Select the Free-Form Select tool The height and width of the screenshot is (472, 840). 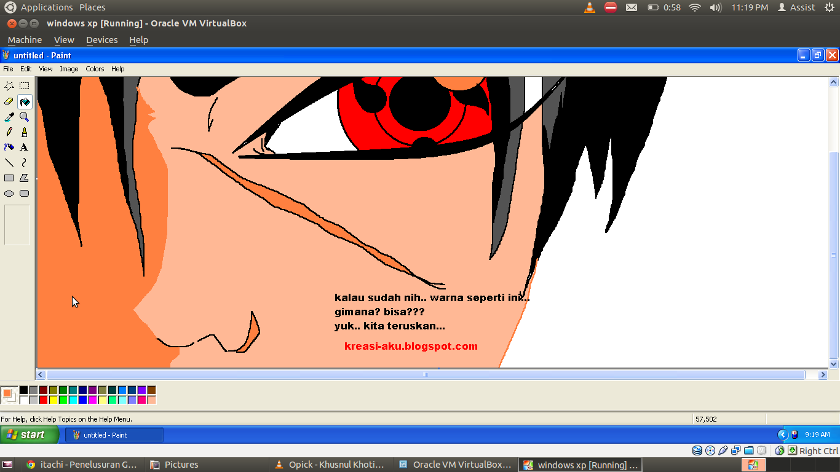pos(9,86)
